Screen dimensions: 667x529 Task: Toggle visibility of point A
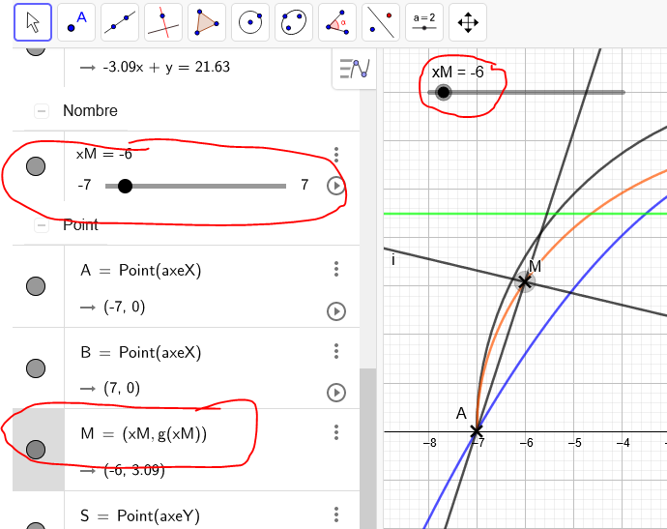pos(36,285)
